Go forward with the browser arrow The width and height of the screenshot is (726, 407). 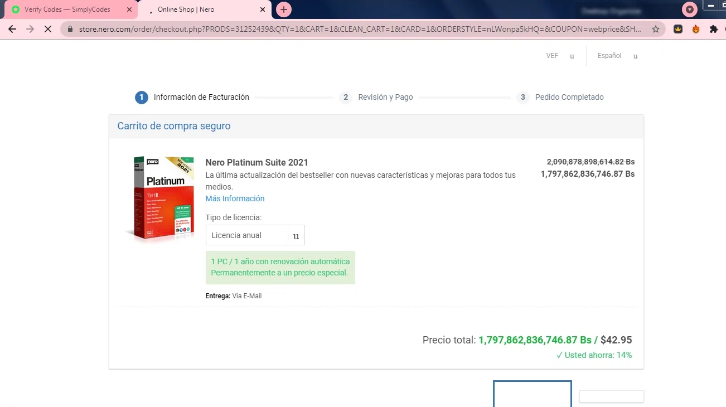tap(30, 29)
